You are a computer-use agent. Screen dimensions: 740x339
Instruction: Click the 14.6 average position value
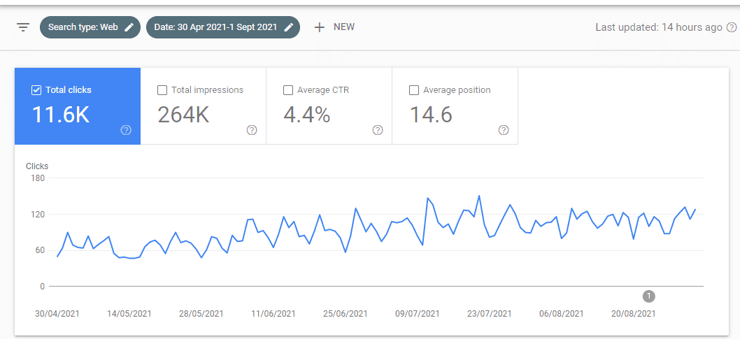pos(431,115)
